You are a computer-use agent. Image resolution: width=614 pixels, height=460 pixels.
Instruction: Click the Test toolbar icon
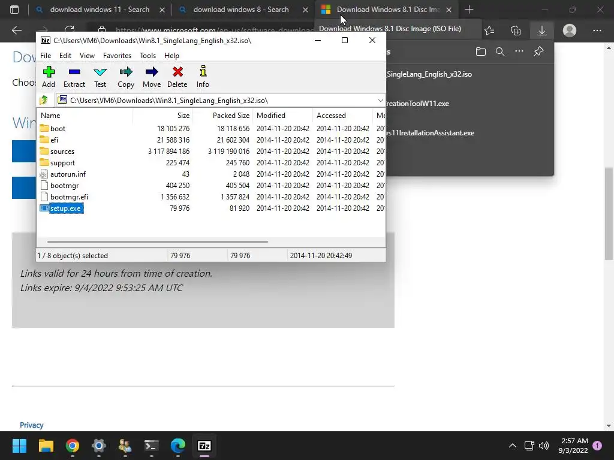[x=100, y=77]
